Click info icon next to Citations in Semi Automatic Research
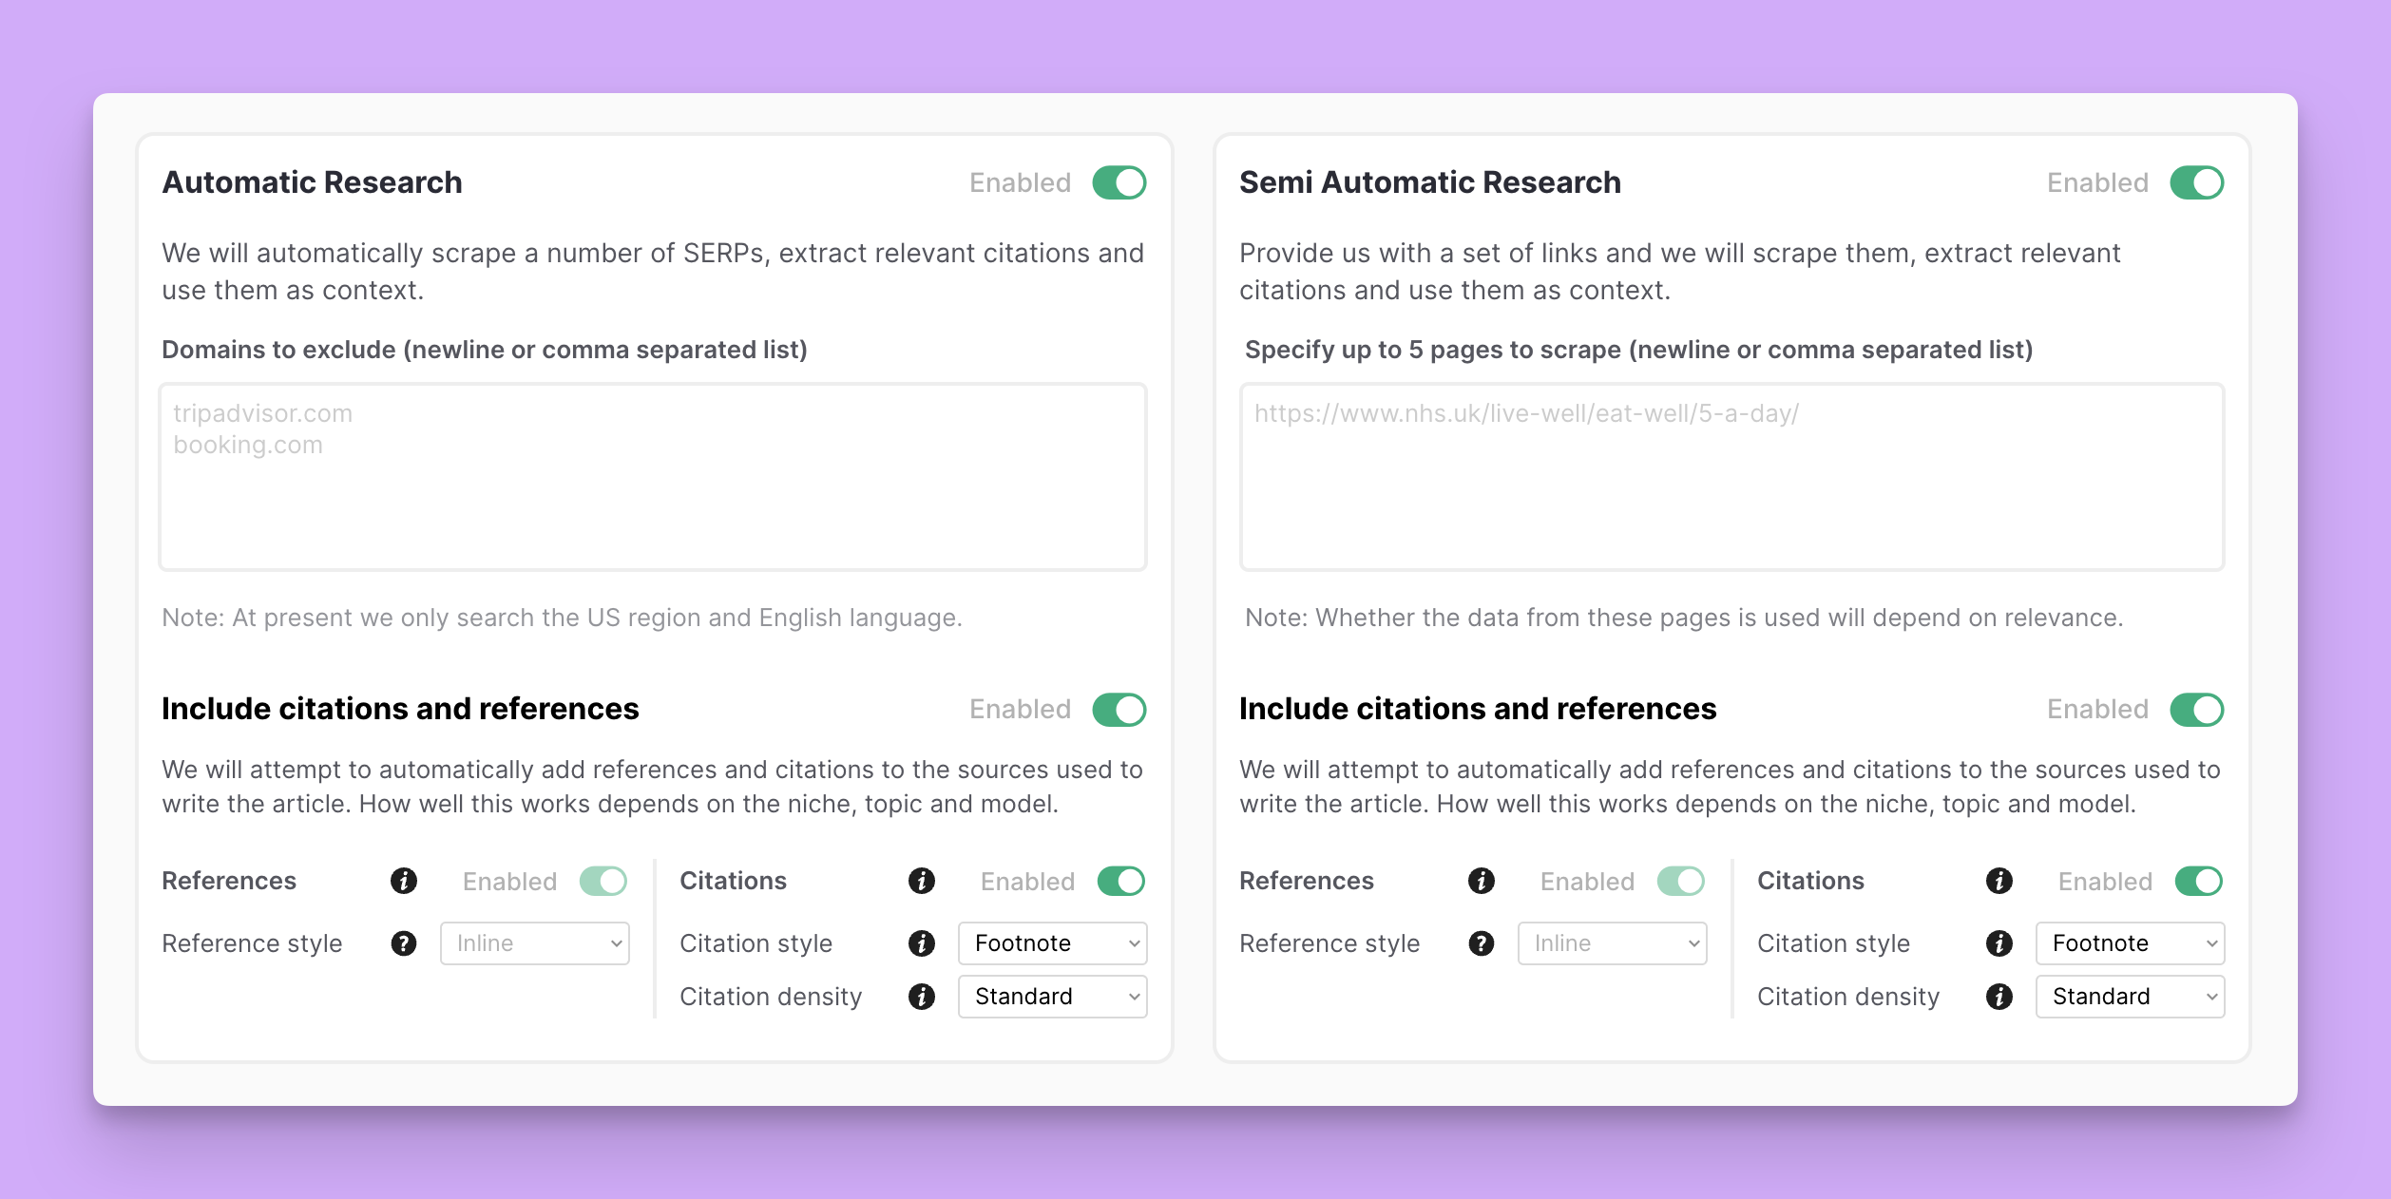 point(1999,881)
